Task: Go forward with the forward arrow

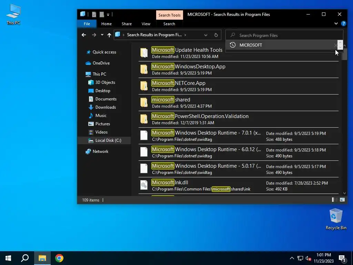Action: click(x=94, y=35)
